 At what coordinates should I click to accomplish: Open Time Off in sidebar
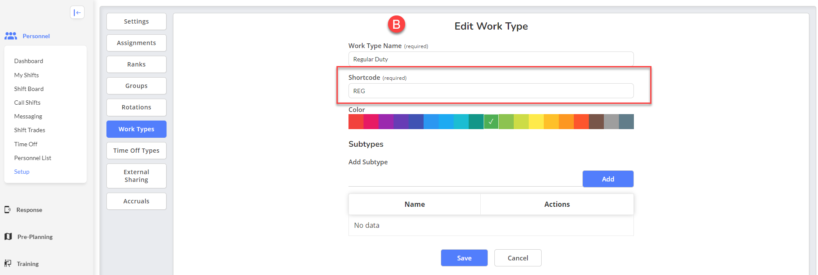[26, 144]
